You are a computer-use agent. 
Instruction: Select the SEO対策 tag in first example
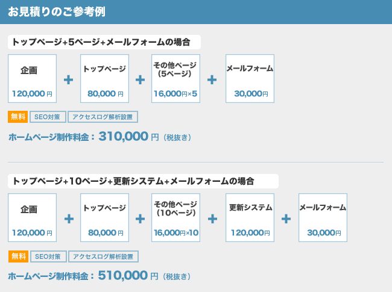click(48, 117)
